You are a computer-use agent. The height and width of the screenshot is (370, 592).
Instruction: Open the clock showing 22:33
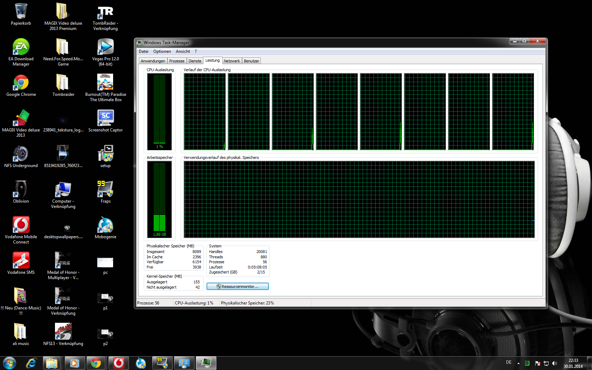[x=573, y=363]
